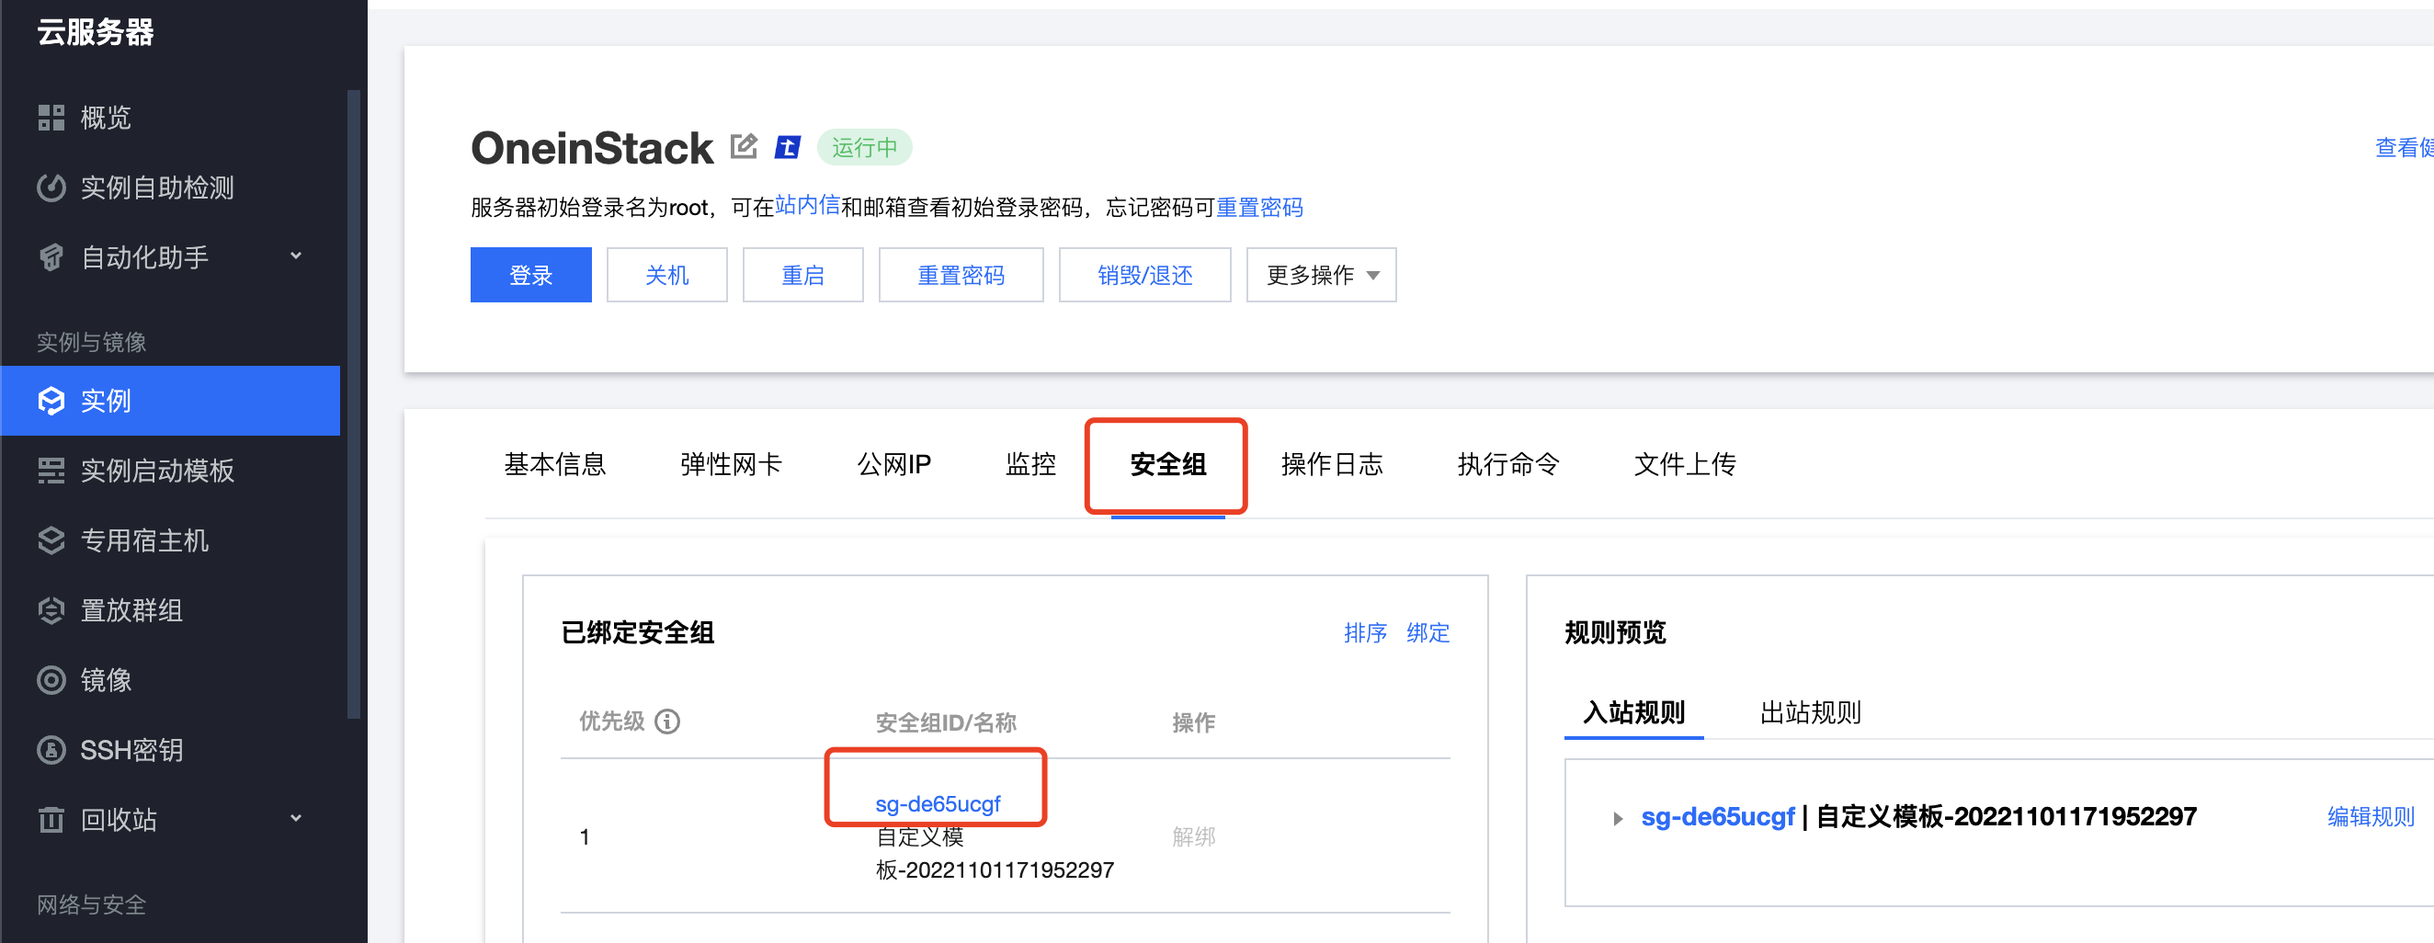The image size is (2434, 943).
Task: Click the 实例启动模板 icon in sidebar
Action: tap(51, 471)
